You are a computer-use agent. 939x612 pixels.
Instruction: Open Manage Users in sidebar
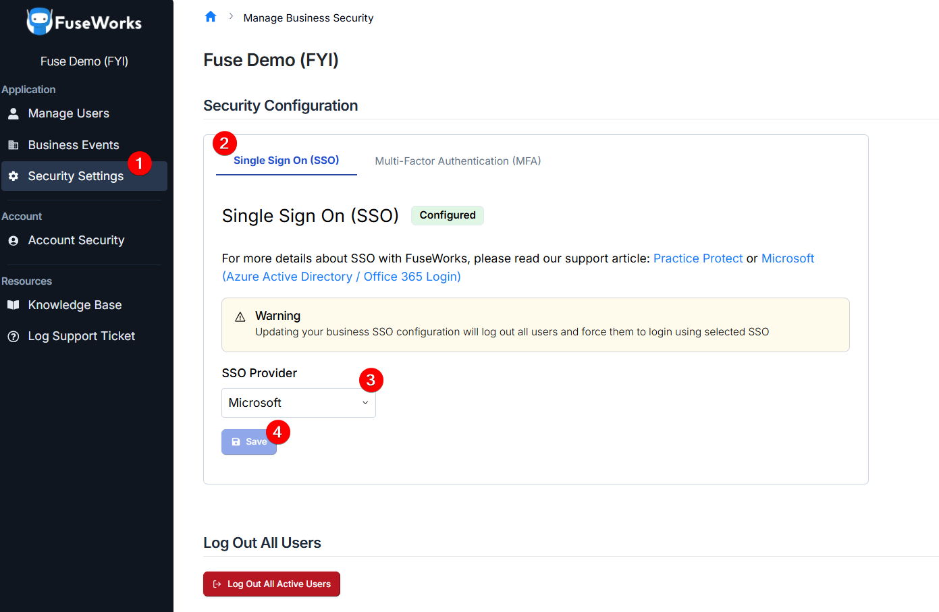[68, 113]
